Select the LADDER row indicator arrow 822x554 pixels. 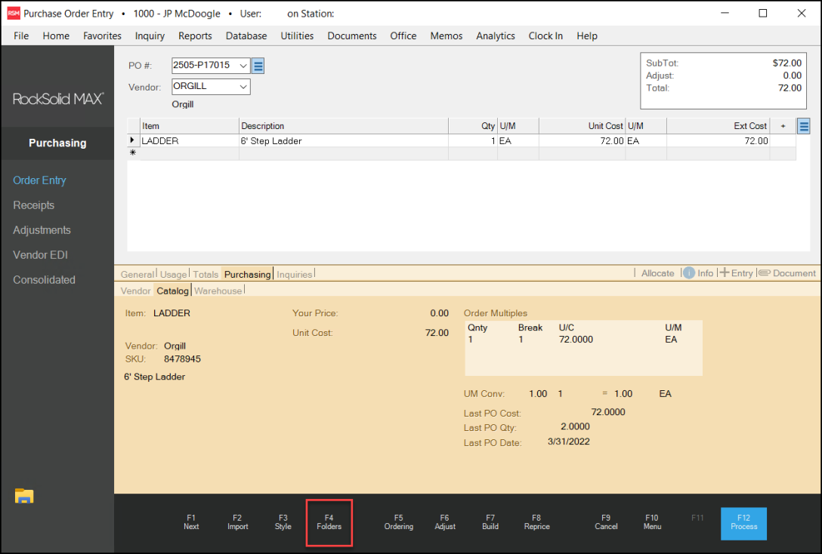pos(133,140)
